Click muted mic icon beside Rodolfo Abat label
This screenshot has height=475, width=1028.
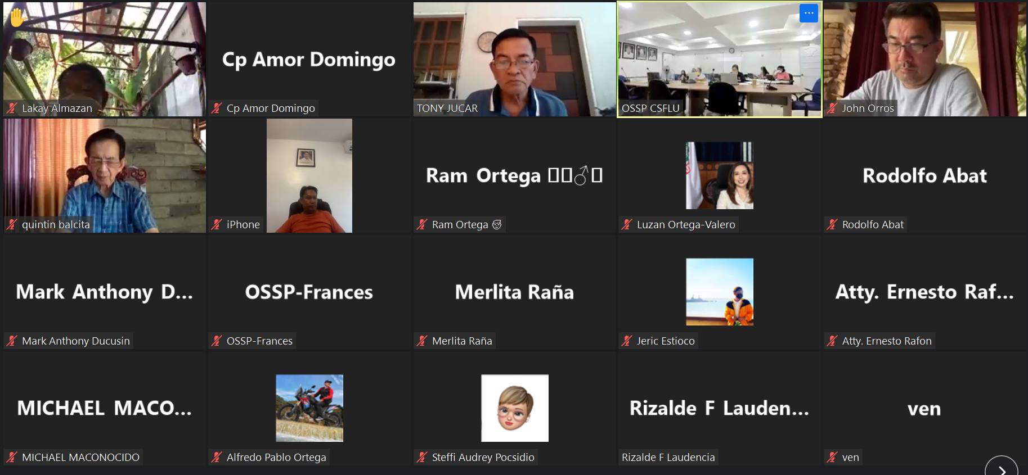click(x=832, y=224)
